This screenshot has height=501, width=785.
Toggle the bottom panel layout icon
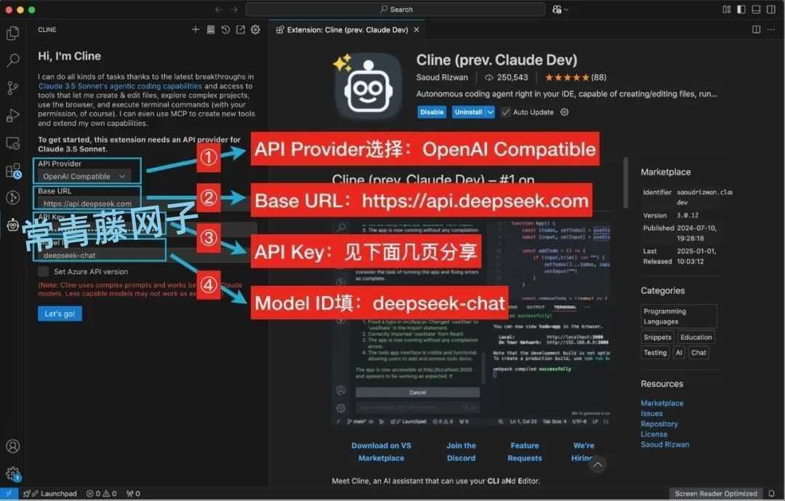coord(756,9)
